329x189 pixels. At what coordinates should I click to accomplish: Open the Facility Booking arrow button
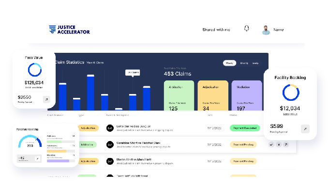(x=305, y=128)
